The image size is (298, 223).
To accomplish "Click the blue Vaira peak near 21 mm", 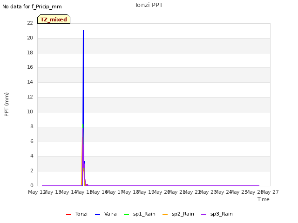I will pyautogui.click(x=83, y=31).
